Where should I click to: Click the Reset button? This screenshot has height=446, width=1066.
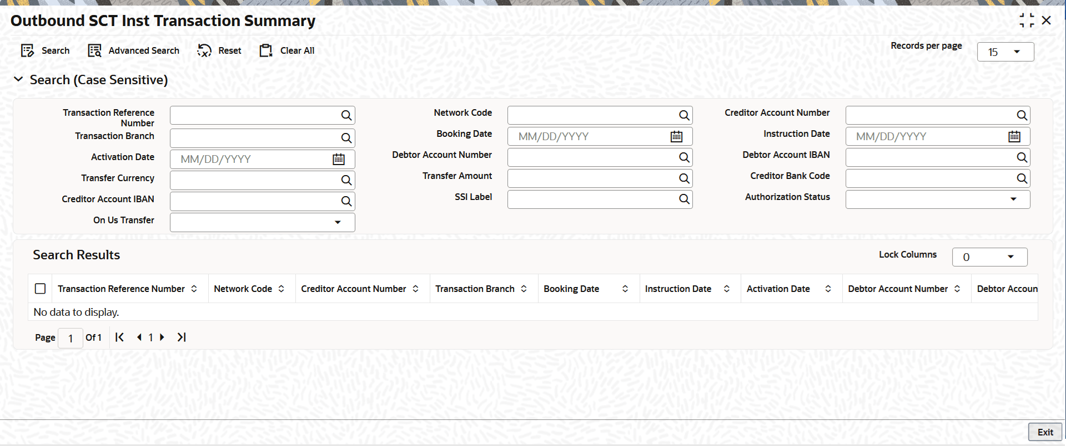[219, 51]
